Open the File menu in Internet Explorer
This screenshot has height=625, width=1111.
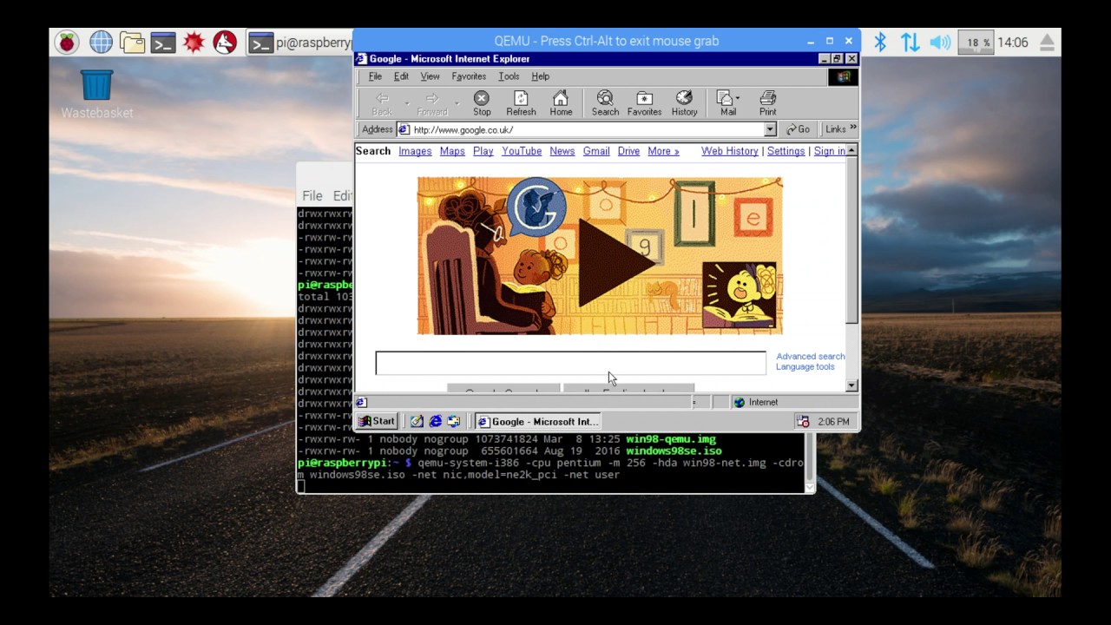tap(375, 76)
